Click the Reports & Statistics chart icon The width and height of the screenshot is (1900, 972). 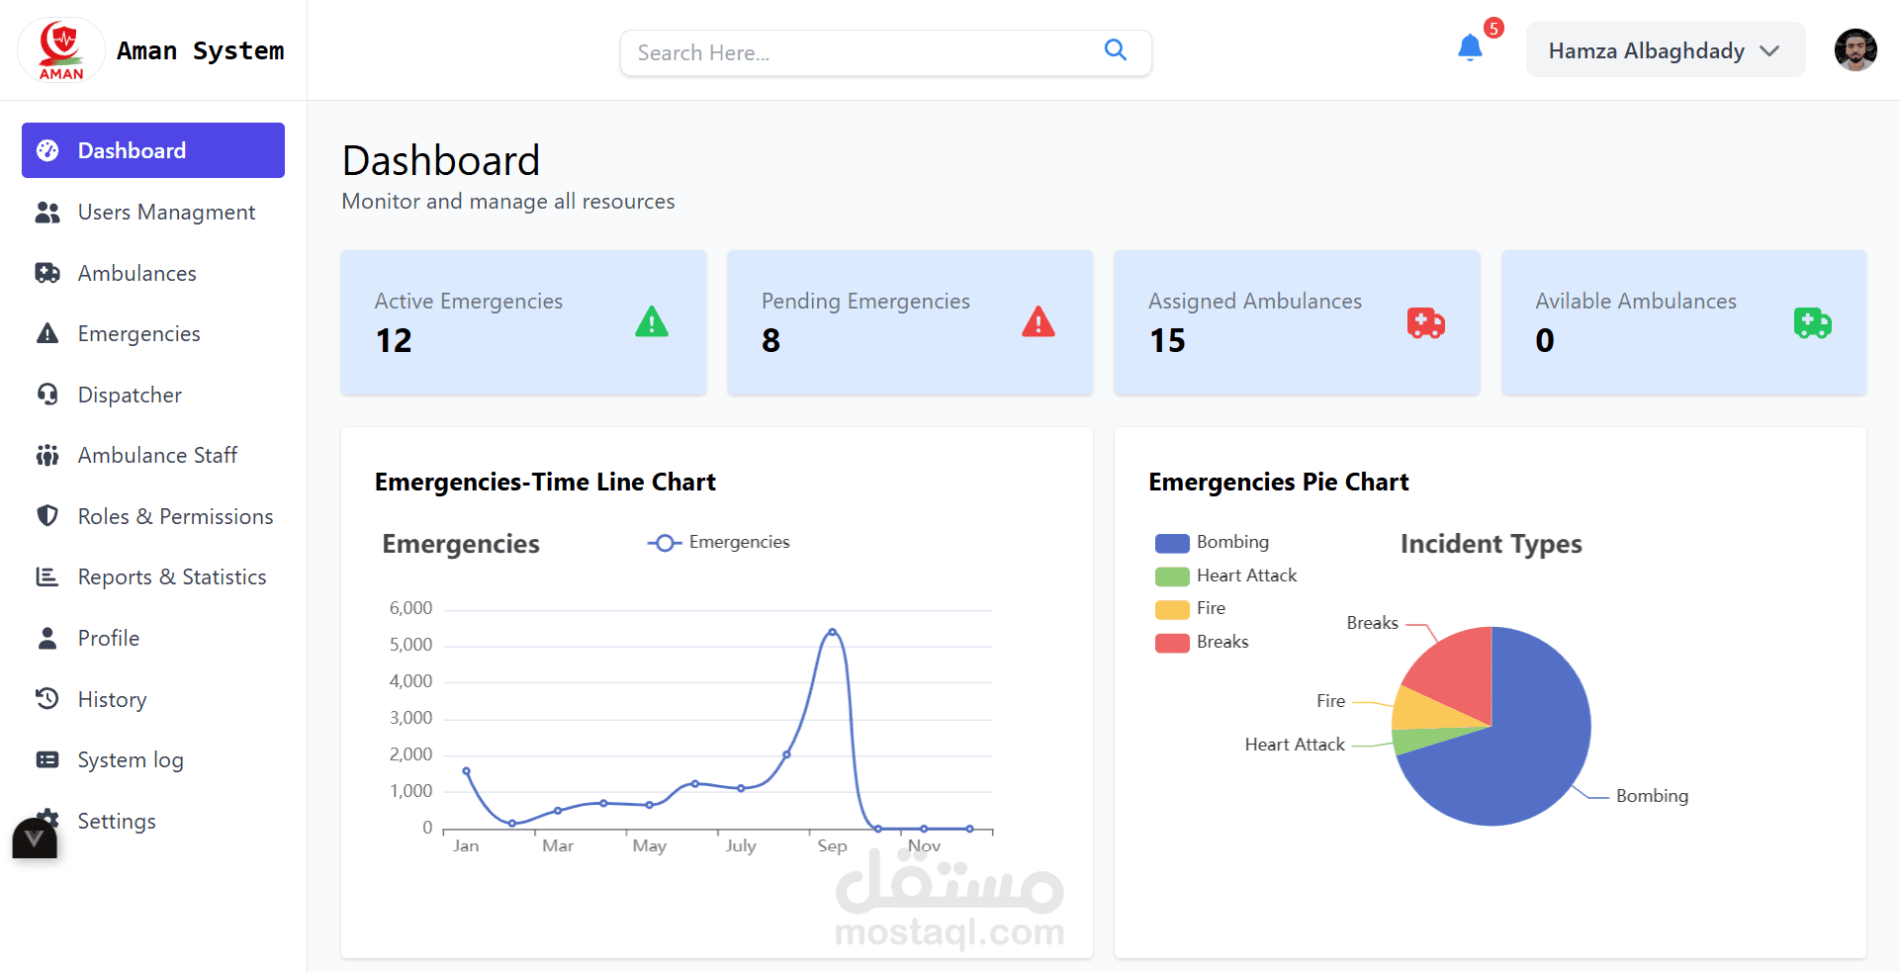[x=47, y=576]
